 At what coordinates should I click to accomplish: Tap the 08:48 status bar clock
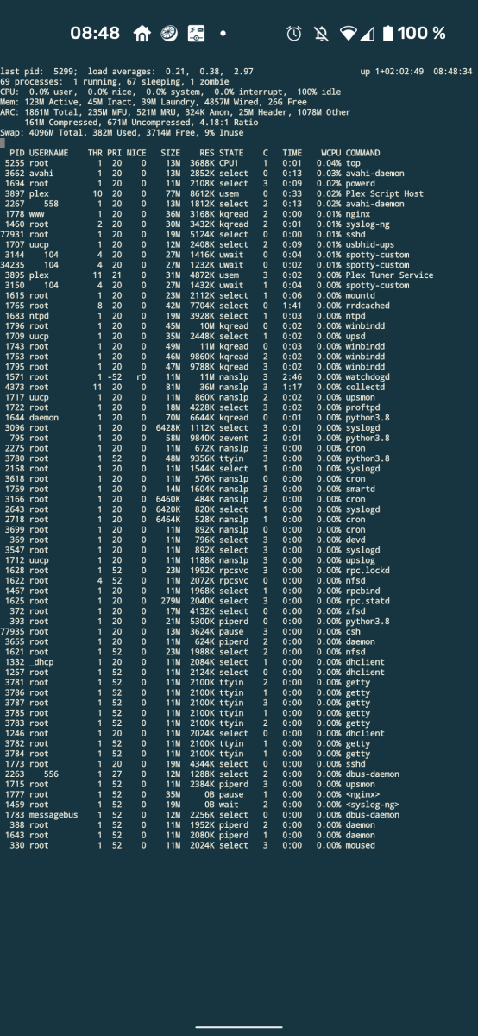95,34
